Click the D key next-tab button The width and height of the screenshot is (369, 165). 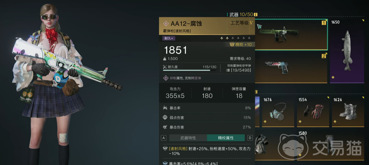[250, 138]
